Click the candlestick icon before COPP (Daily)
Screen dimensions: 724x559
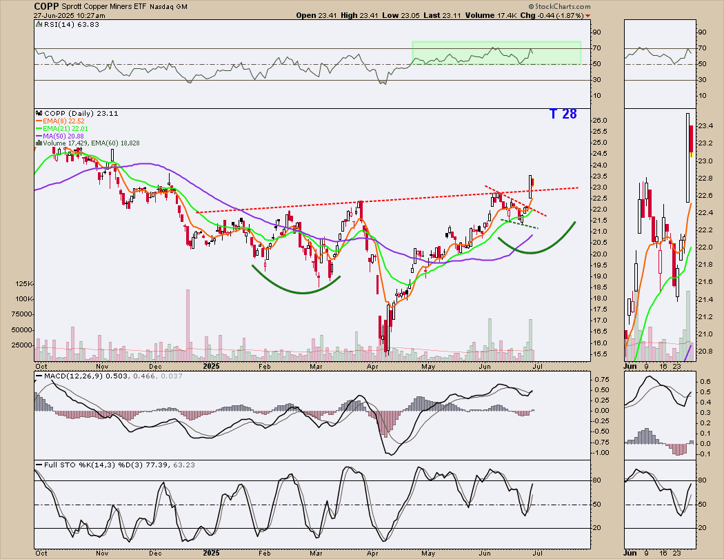tap(39, 113)
